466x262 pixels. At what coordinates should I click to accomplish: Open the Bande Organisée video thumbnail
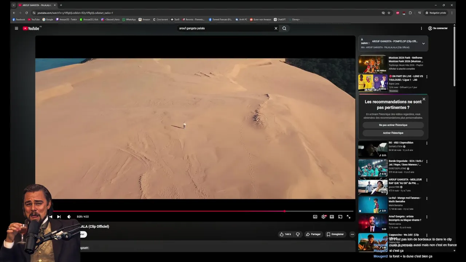click(x=373, y=168)
